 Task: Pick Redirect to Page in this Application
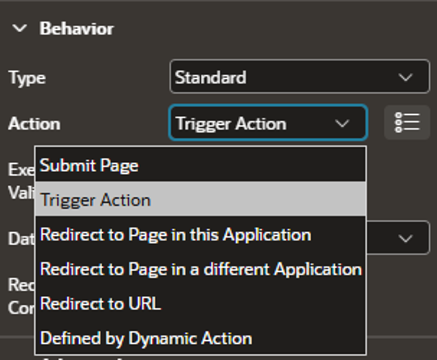click(200, 234)
